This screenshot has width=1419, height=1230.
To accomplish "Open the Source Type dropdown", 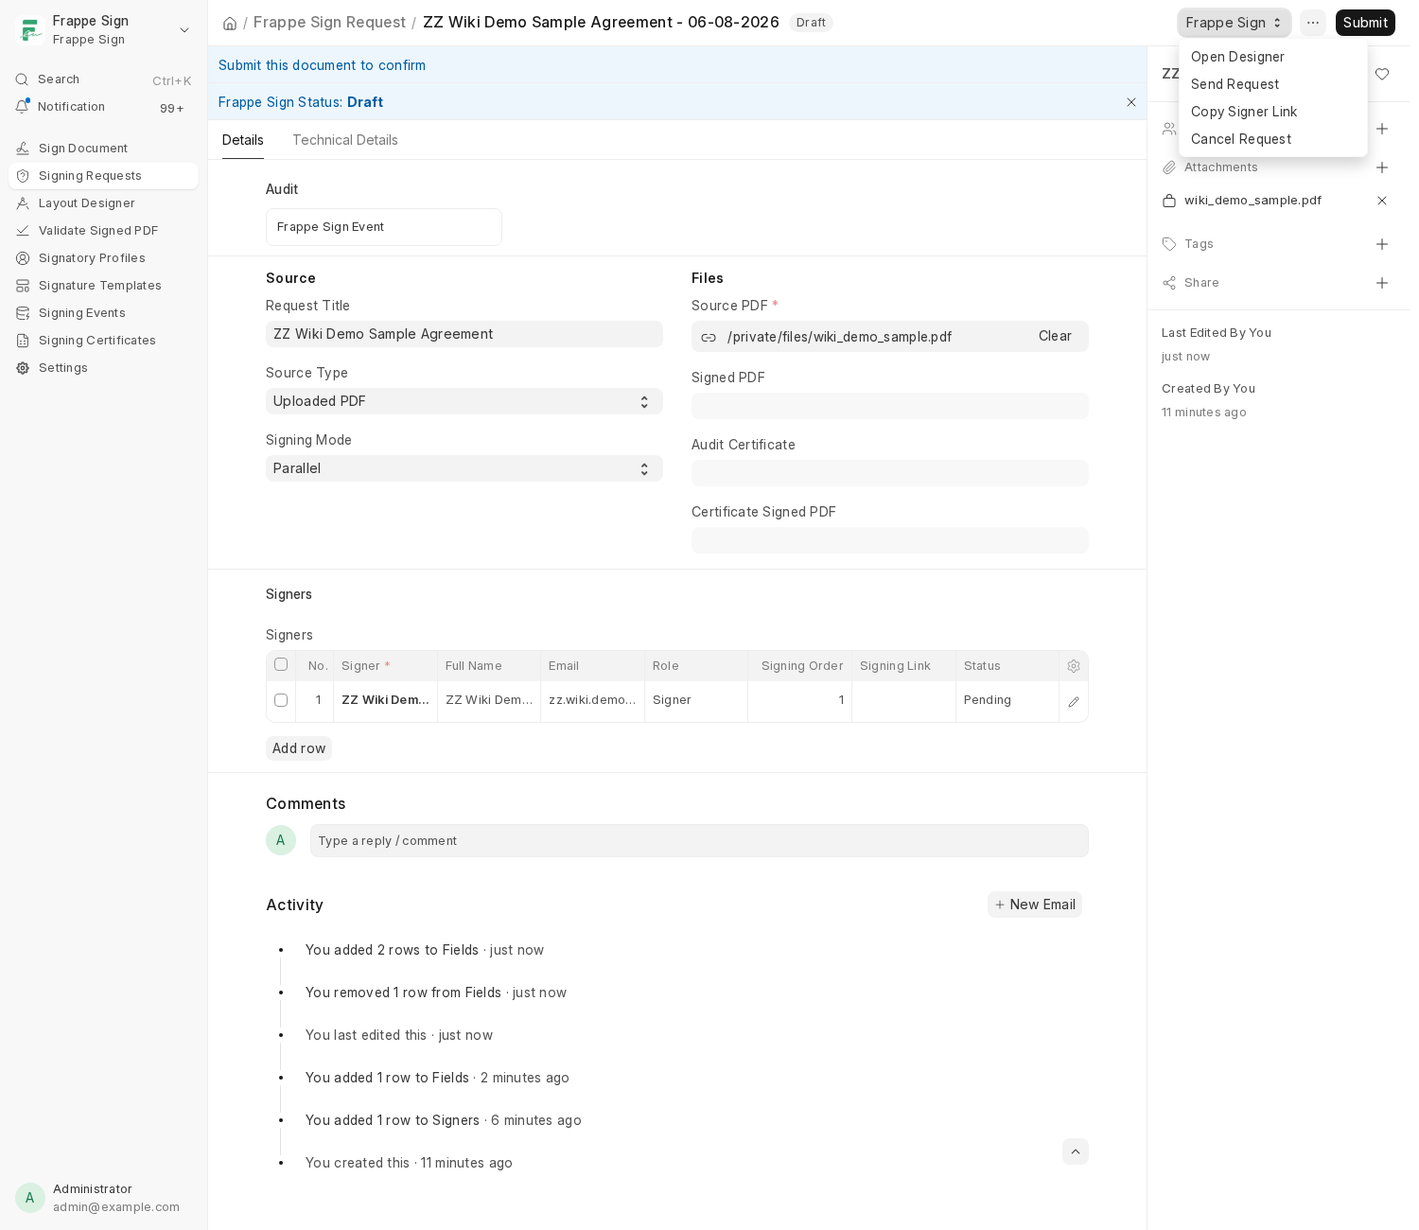I will (464, 401).
